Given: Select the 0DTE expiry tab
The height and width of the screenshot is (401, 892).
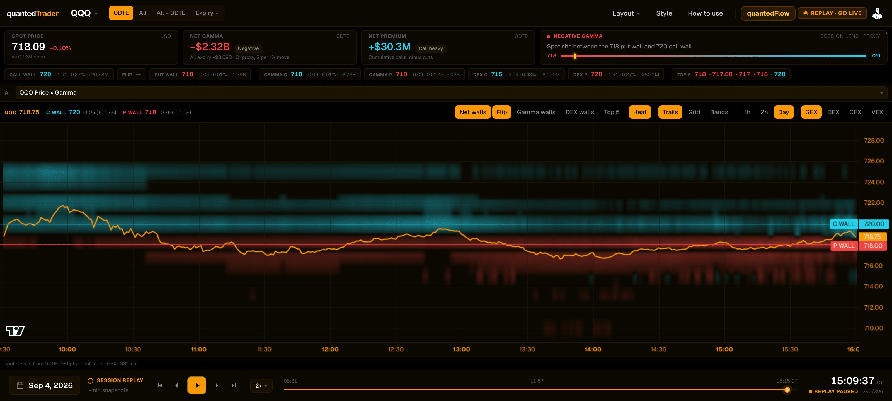Looking at the screenshot, I should point(121,13).
